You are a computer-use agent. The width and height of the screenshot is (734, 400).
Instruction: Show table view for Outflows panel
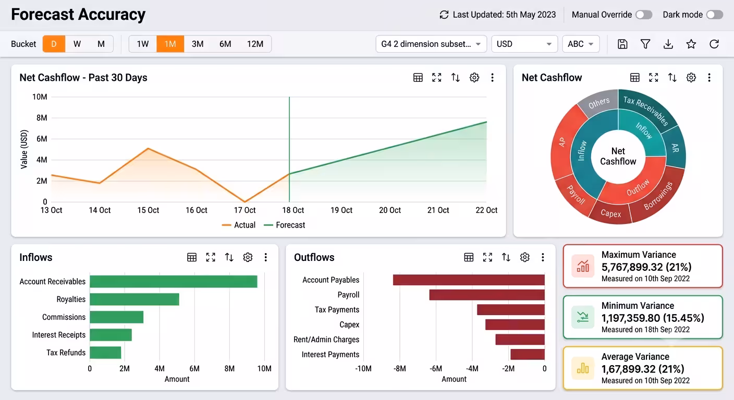[x=469, y=257]
